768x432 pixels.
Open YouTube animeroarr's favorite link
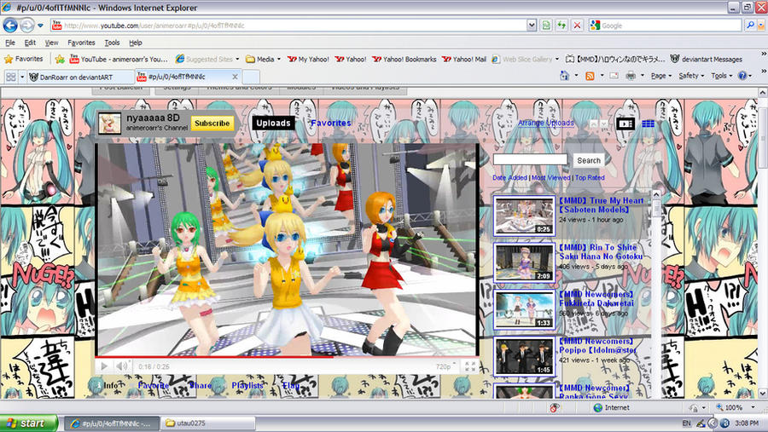point(119,59)
